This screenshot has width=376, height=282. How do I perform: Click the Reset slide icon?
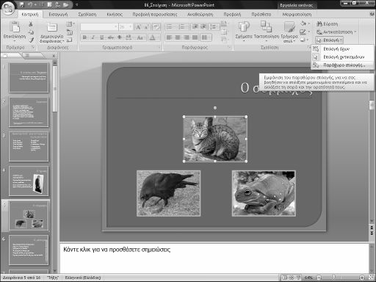tap(70, 32)
